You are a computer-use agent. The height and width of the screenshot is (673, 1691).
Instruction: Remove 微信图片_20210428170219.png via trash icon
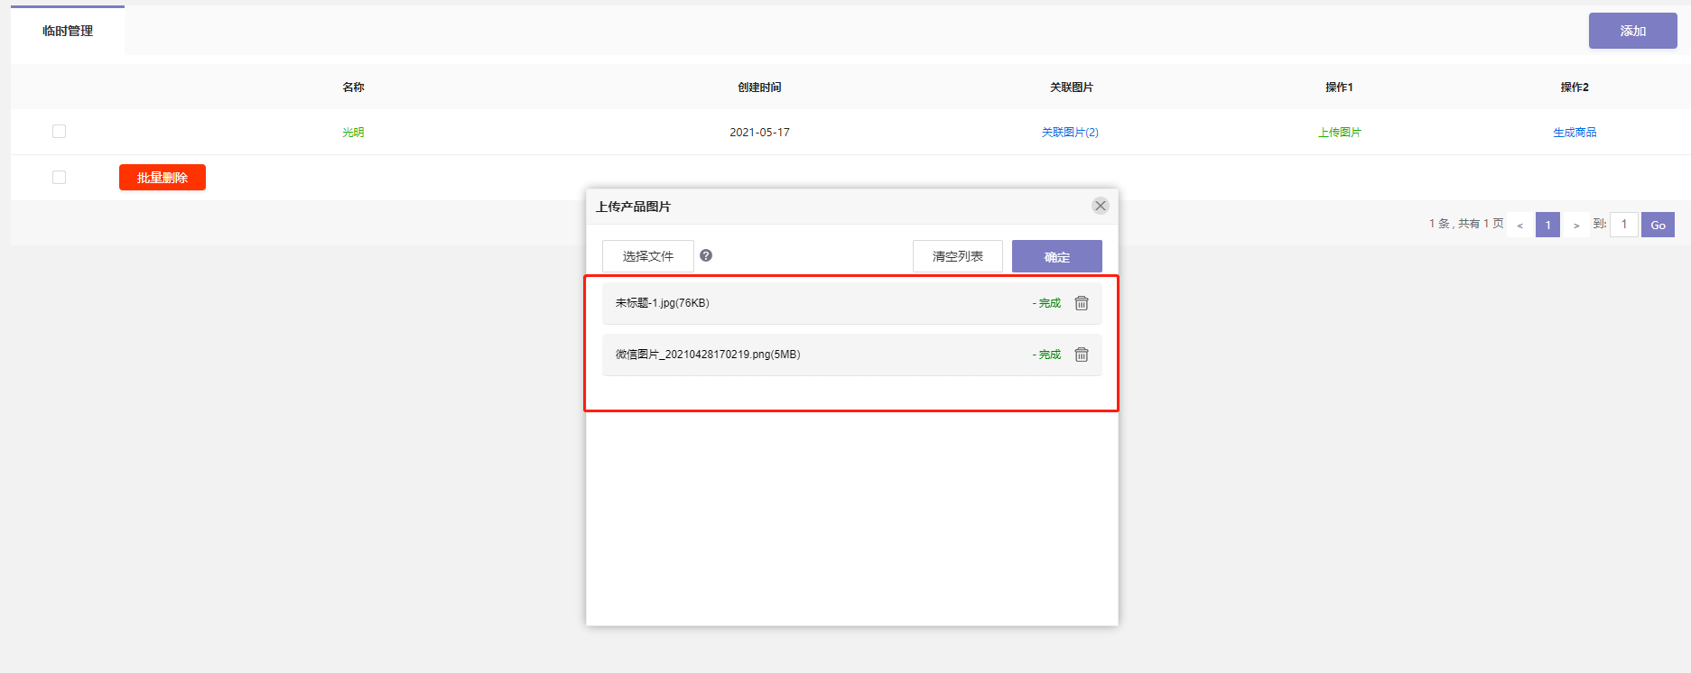coord(1082,355)
